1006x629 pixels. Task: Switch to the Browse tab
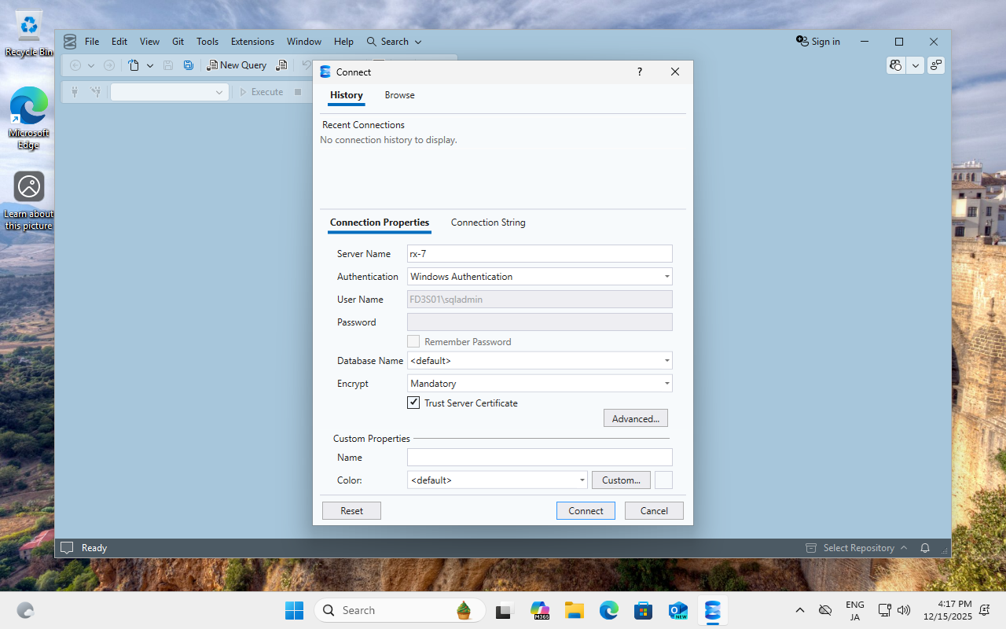(399, 95)
